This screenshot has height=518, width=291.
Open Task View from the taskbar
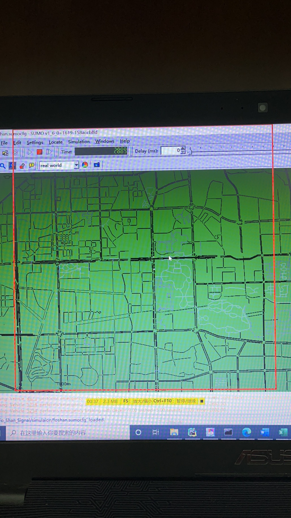click(156, 432)
